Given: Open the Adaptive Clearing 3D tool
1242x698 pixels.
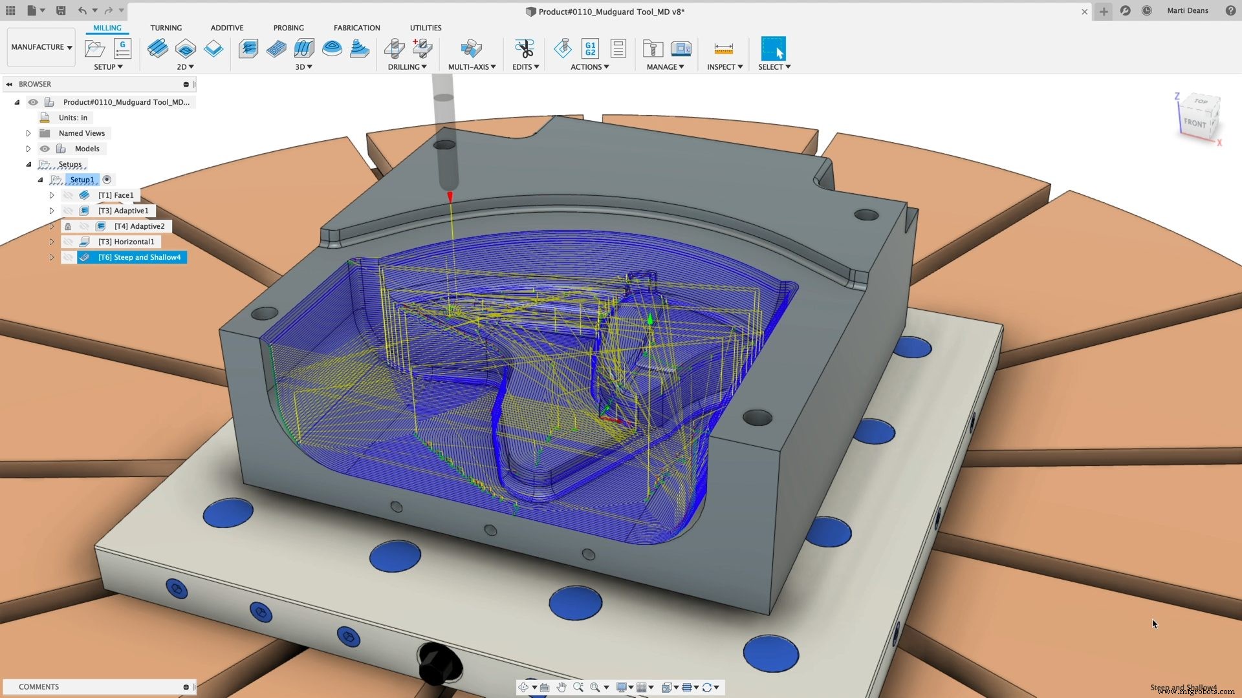Looking at the screenshot, I should (248, 48).
